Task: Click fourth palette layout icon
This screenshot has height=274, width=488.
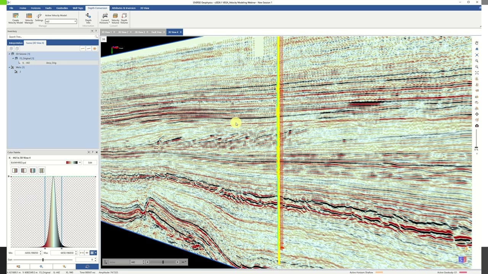Action: [42, 170]
